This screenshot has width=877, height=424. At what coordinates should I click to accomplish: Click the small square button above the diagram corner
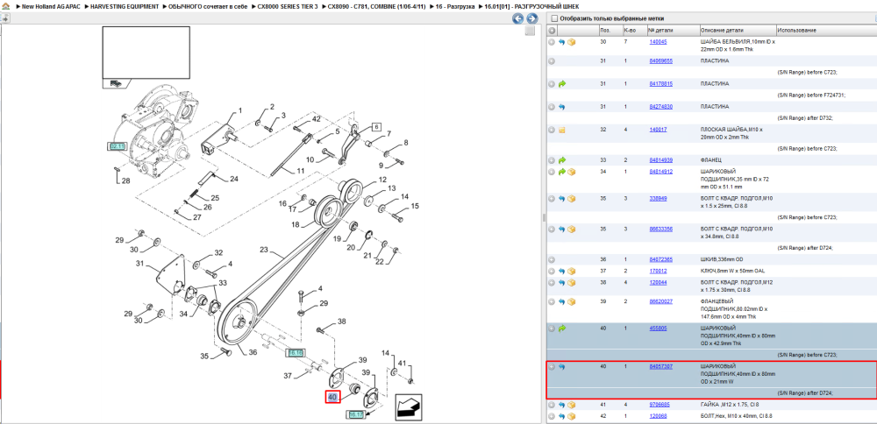click(x=531, y=32)
